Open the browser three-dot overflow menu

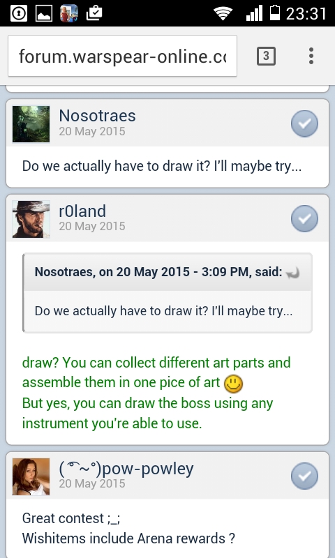[311, 56]
